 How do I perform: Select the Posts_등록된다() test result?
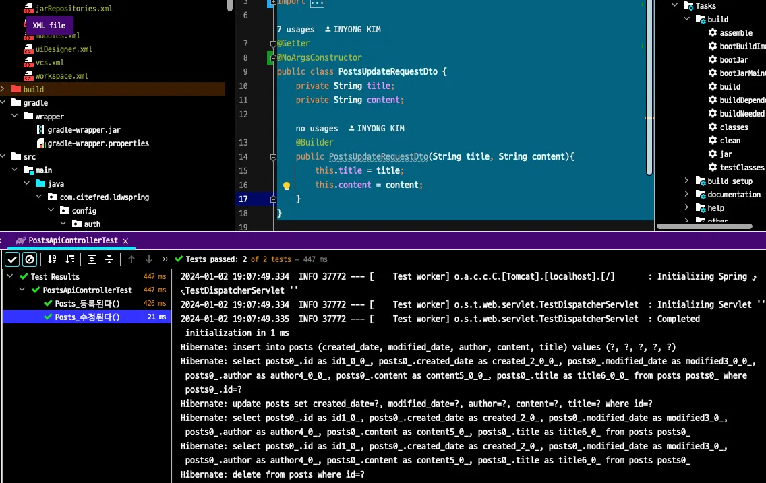pyautogui.click(x=87, y=303)
